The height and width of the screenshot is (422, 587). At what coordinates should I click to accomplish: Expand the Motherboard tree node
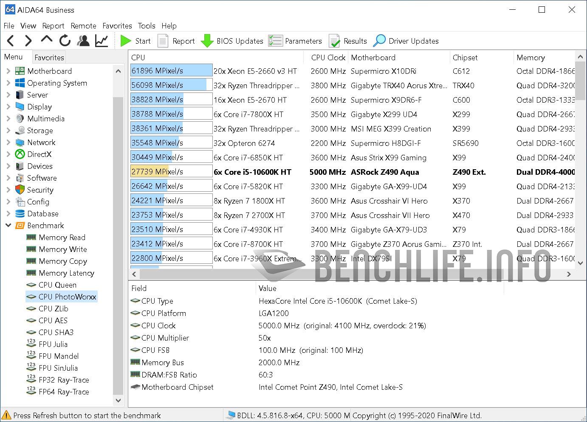coord(8,71)
